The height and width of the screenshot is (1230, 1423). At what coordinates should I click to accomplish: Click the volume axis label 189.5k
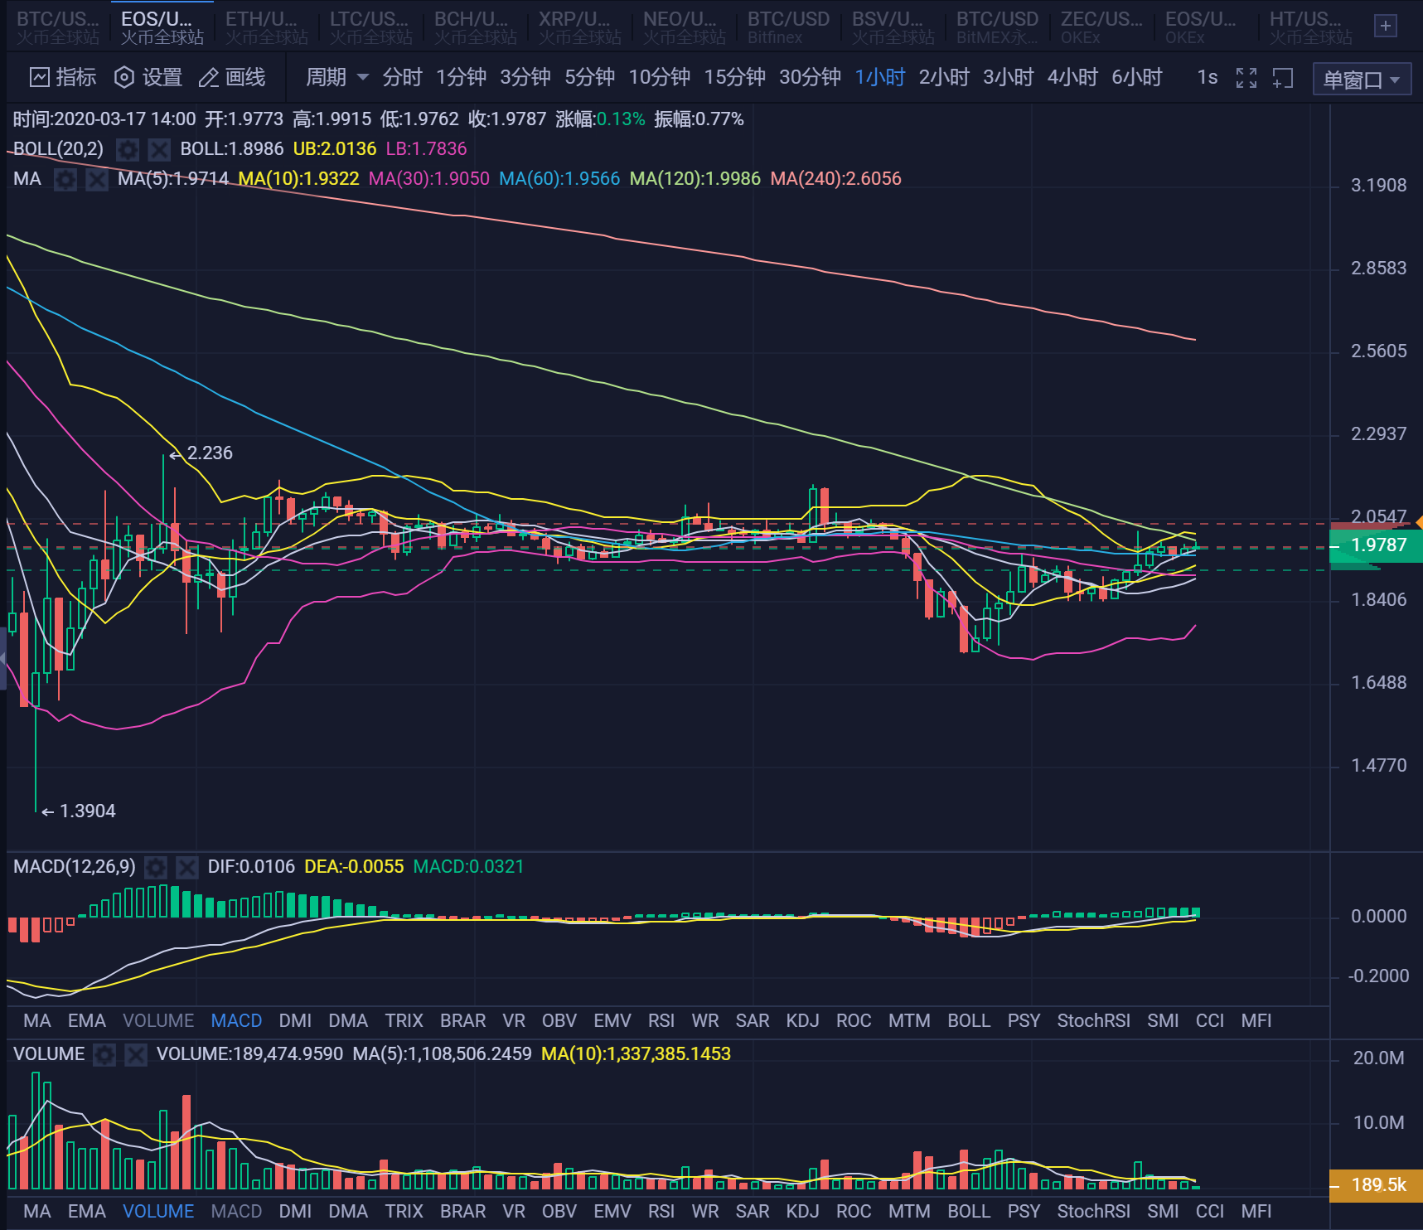point(1376,1185)
